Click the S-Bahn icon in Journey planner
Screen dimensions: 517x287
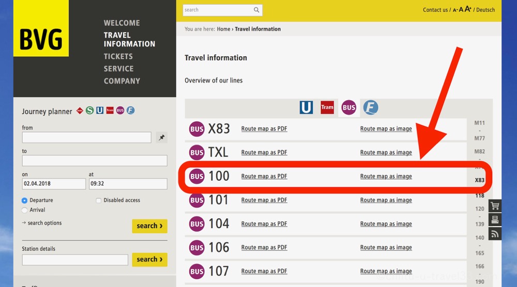(x=89, y=110)
